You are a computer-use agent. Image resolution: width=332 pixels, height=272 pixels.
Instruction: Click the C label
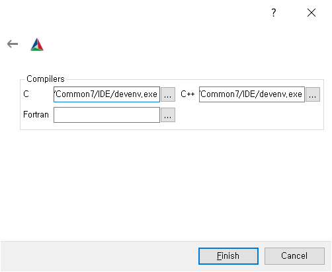click(x=26, y=94)
